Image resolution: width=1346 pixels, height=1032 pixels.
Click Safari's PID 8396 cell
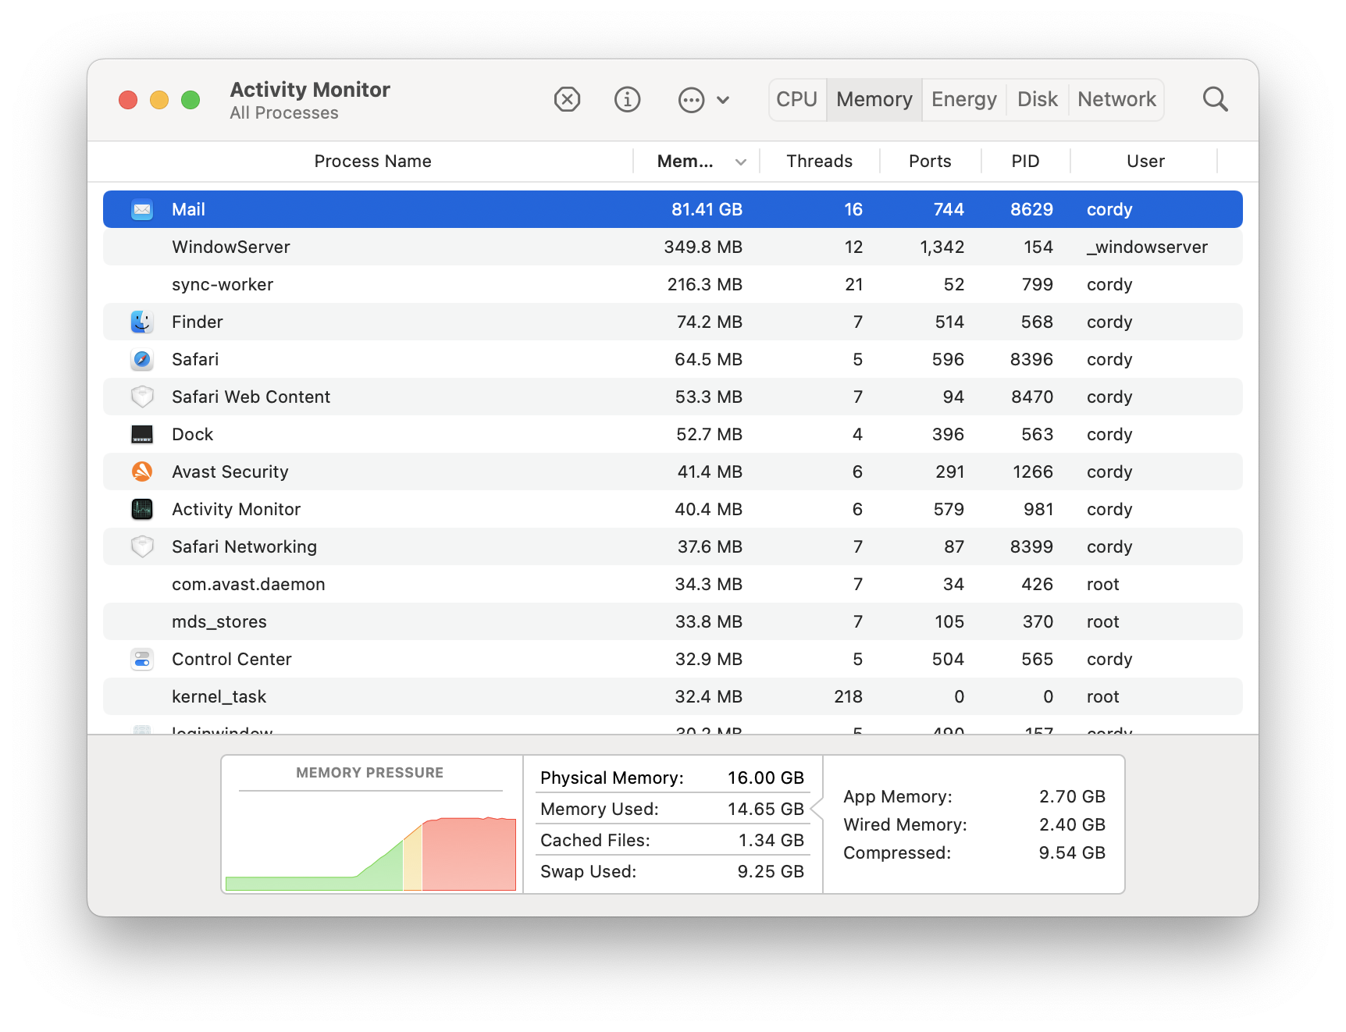click(1031, 359)
